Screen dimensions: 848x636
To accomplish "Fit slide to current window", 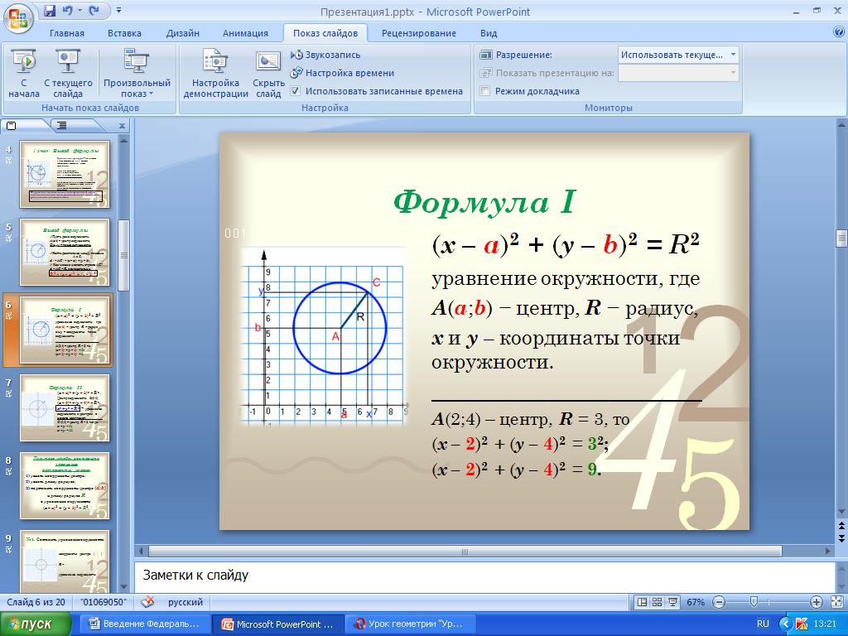I will [836, 602].
